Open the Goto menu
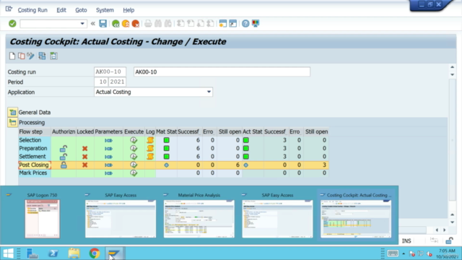This screenshot has width=462, height=260. [x=81, y=10]
